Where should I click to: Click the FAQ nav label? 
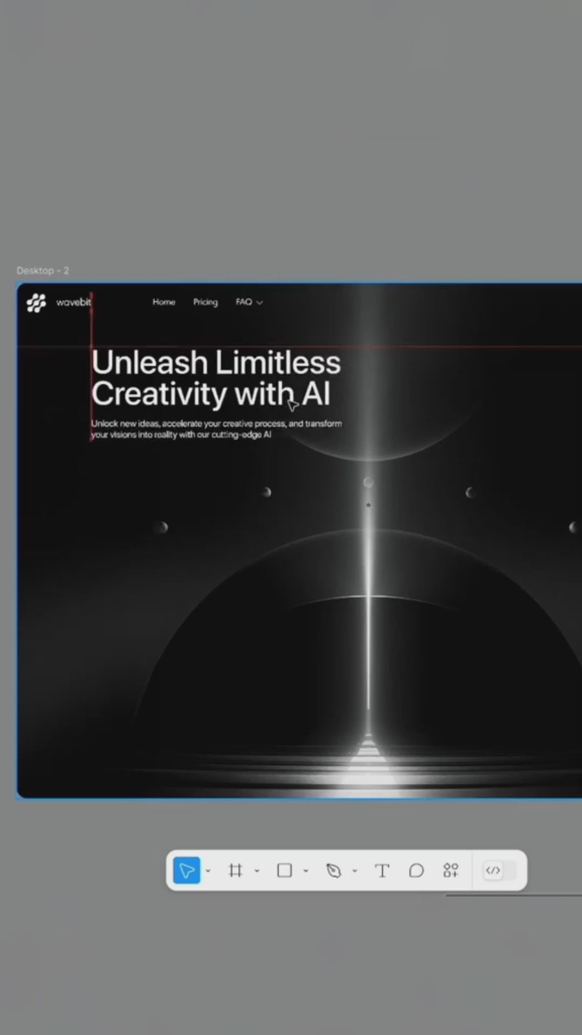(x=243, y=302)
